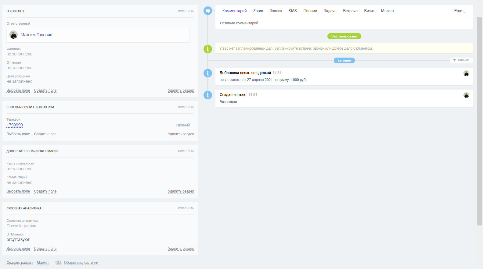Screen dimensions: 483x269
Task: Switch to the 'Звонок' tab
Action: (276, 11)
